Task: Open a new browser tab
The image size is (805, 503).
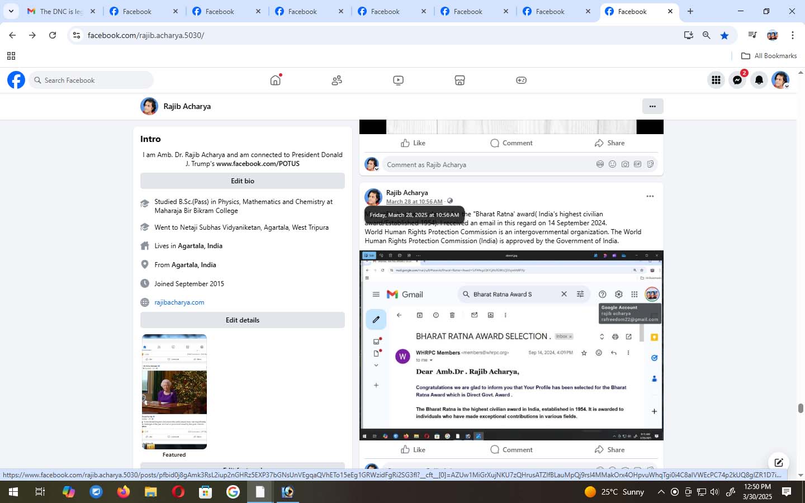Action: click(x=690, y=11)
